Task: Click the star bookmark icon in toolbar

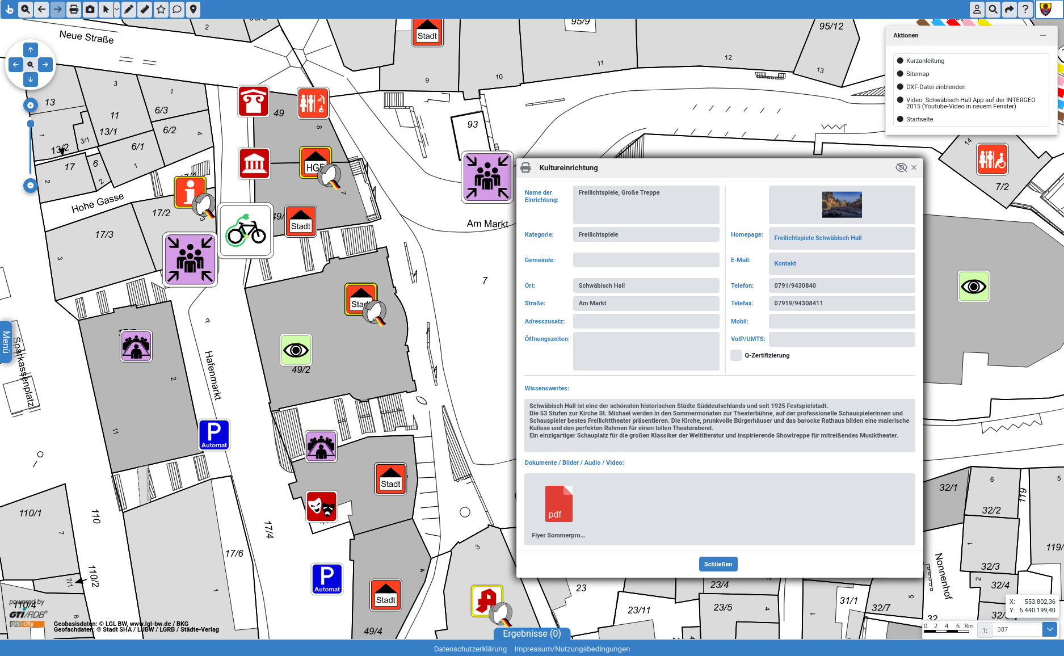Action: click(161, 9)
